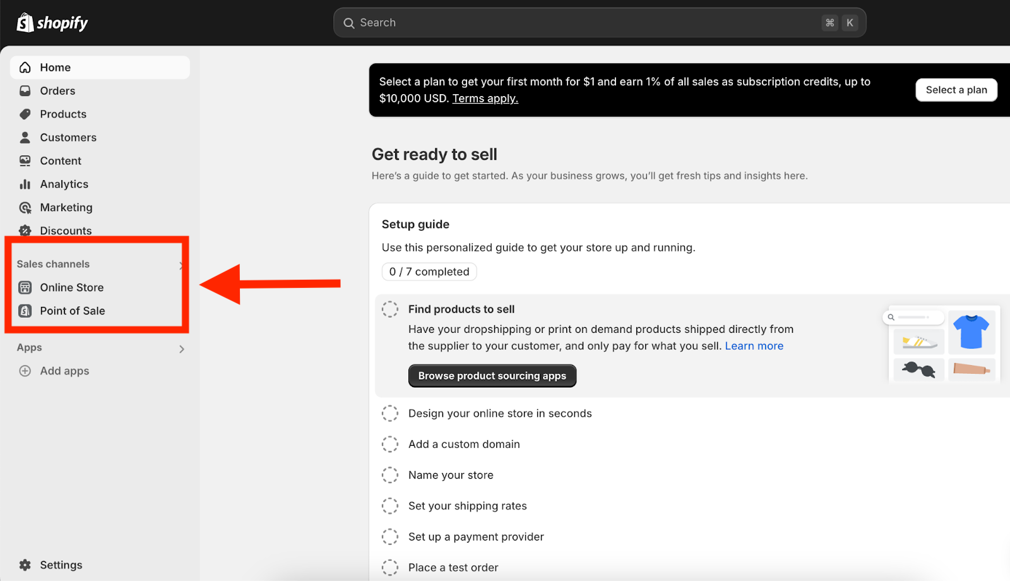Click the Customers person icon
1010x581 pixels.
tap(25, 138)
